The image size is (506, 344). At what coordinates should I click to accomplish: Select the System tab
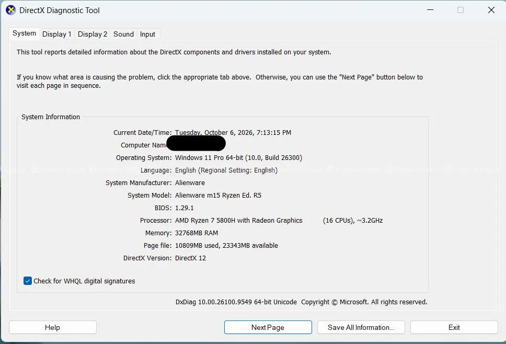24,33
